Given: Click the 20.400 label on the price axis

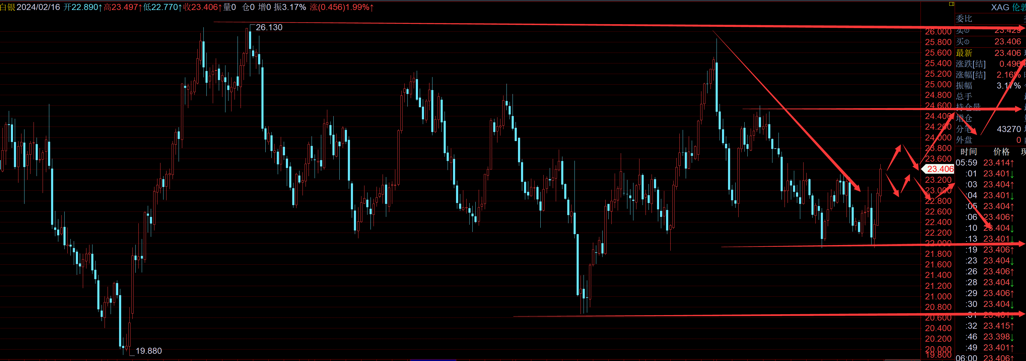Looking at the screenshot, I should (938, 328).
